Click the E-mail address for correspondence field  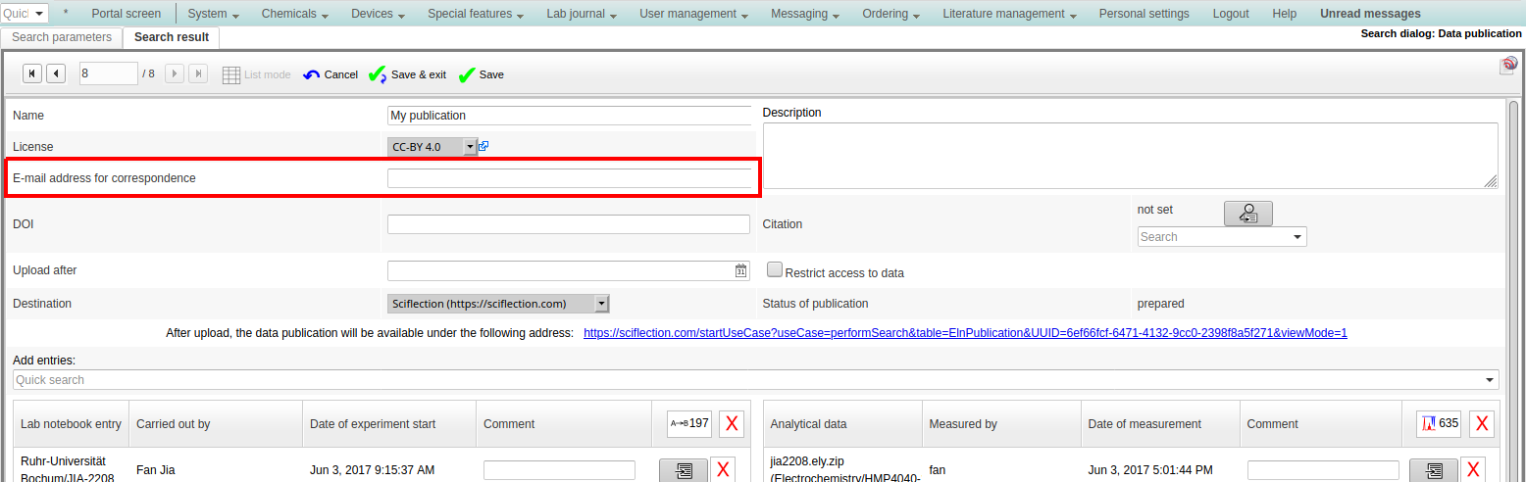[x=569, y=178]
